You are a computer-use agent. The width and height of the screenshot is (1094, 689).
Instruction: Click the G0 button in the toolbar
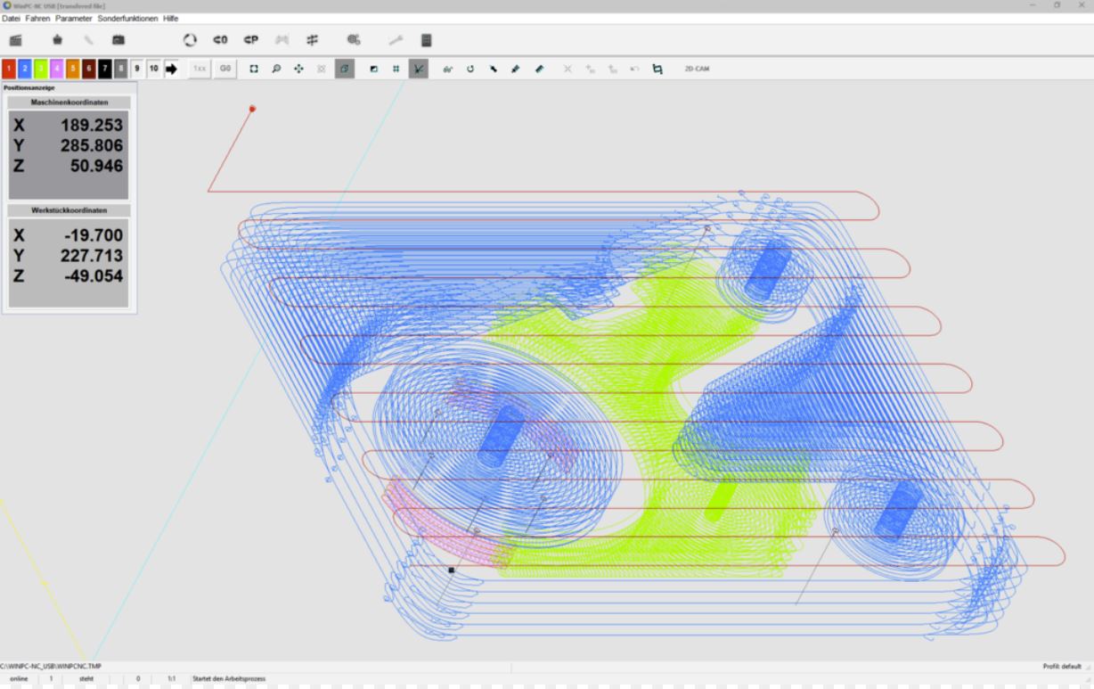pyautogui.click(x=225, y=68)
